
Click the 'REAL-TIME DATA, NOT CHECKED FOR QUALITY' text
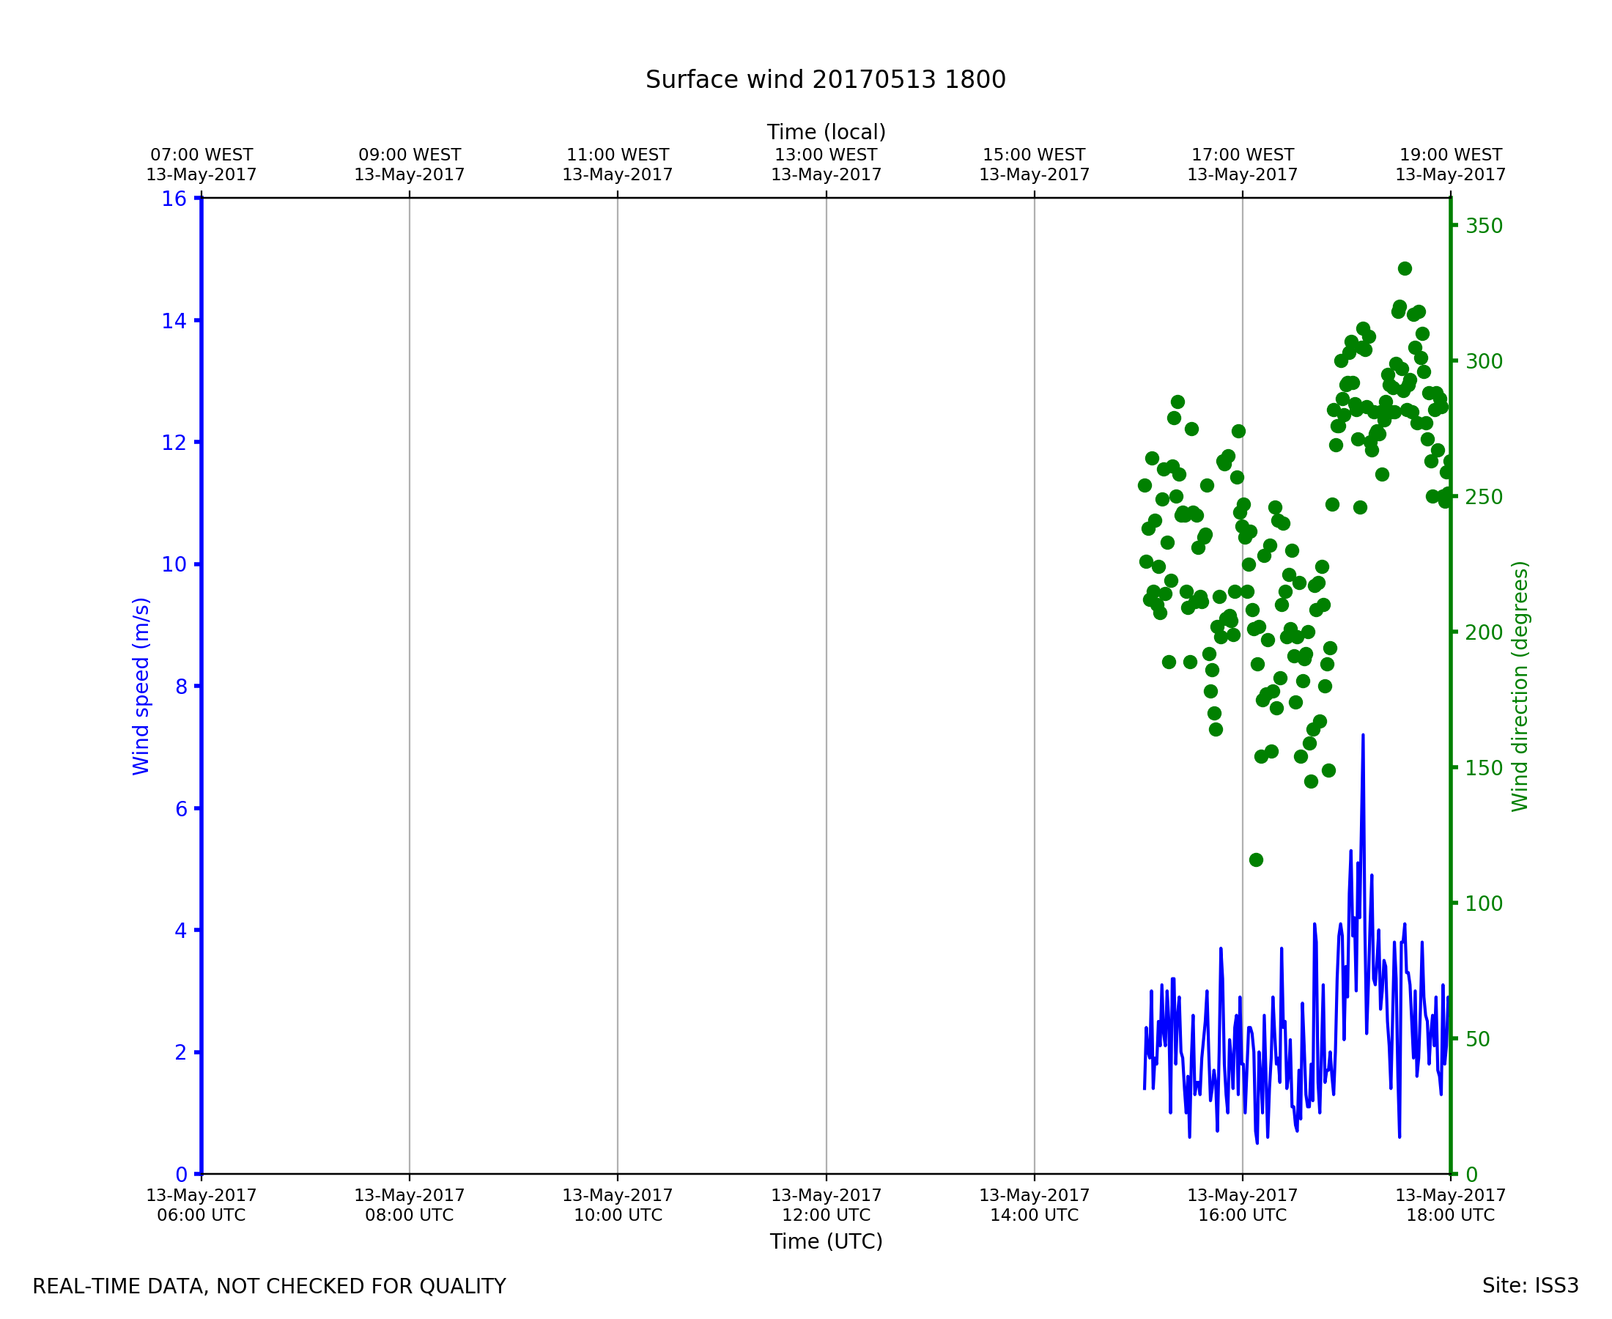pos(269,1286)
